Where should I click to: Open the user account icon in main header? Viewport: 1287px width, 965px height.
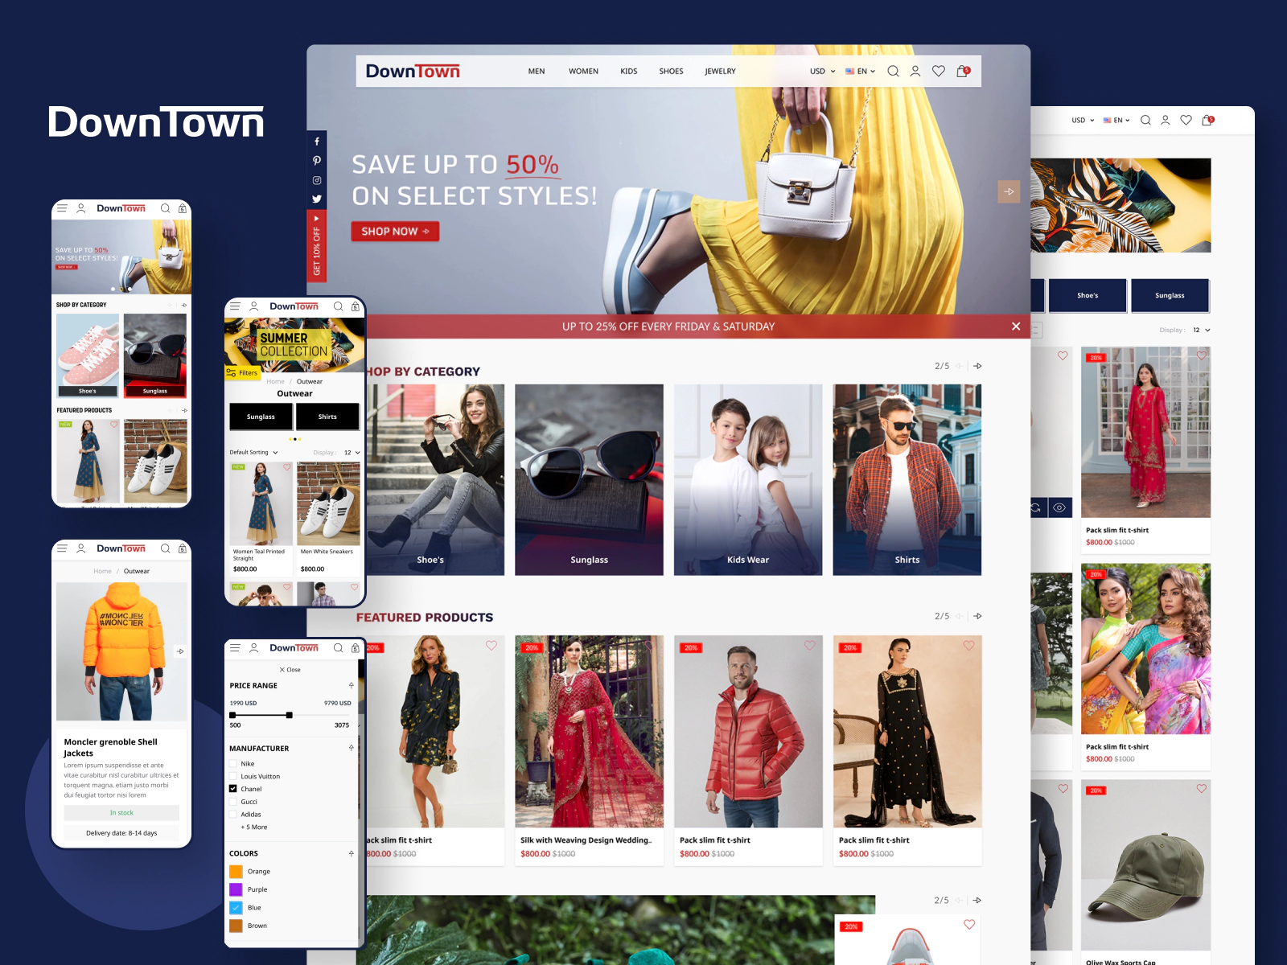tap(915, 72)
